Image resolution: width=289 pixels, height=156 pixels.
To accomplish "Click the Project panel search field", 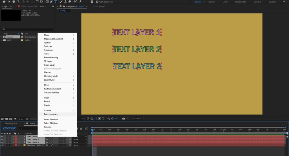I will click(x=27, y=29).
